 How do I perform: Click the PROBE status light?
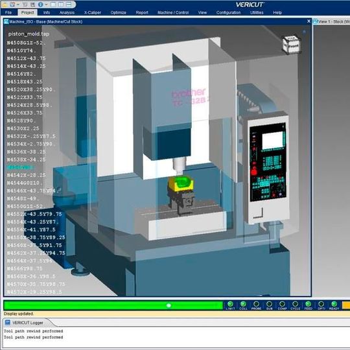[x=256, y=304]
